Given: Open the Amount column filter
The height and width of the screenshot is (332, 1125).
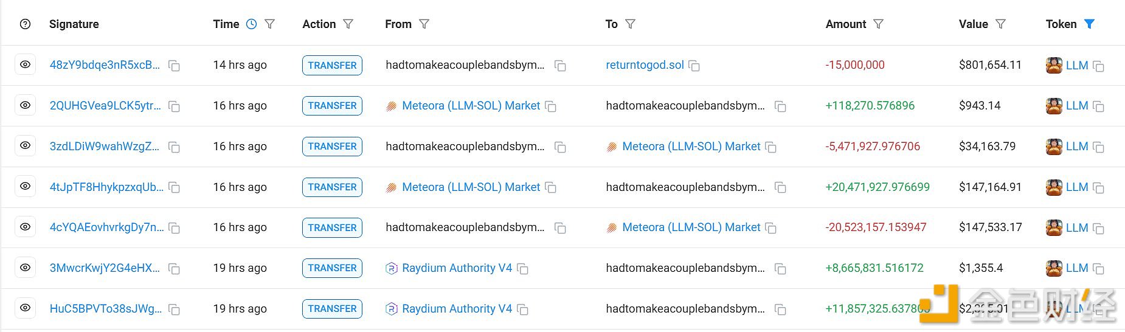Looking at the screenshot, I should [x=878, y=24].
